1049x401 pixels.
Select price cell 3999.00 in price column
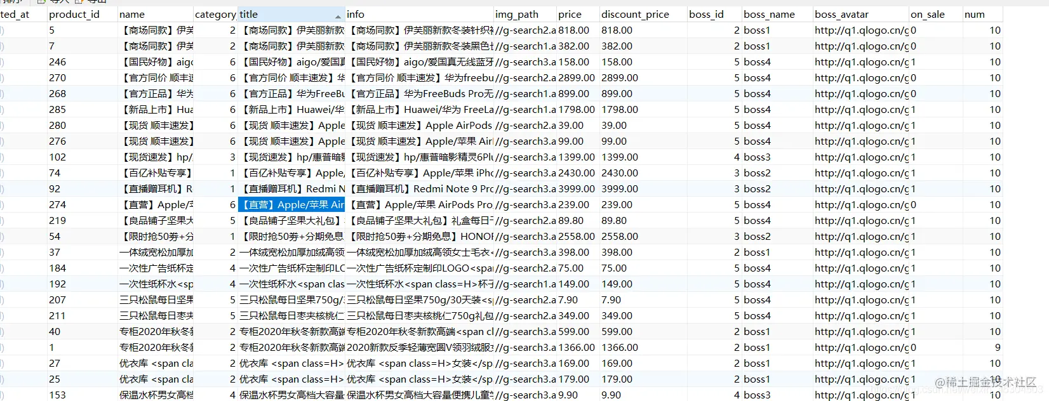578,188
